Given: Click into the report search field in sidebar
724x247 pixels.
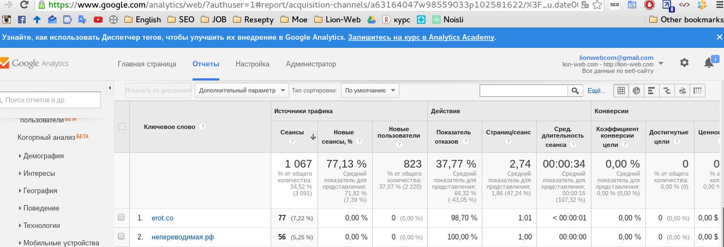Looking at the screenshot, I should click(51, 100).
